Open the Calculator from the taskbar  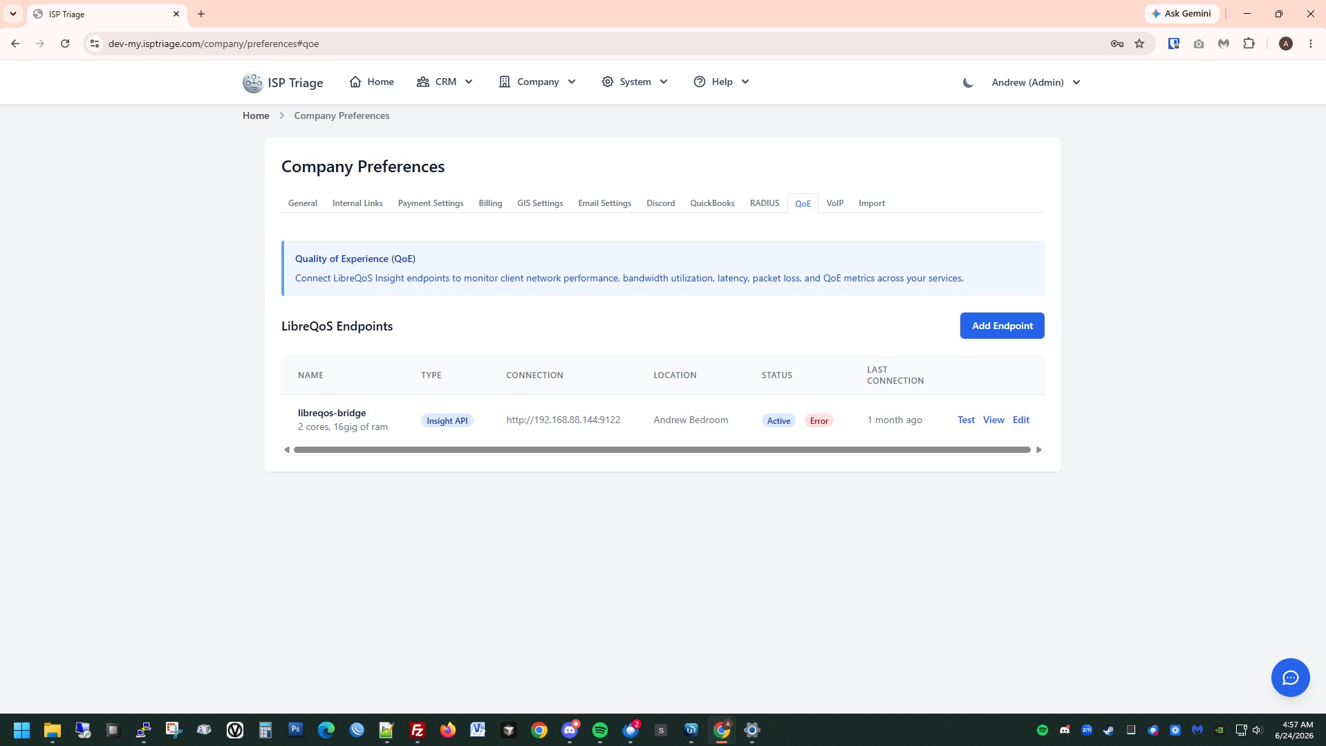click(x=265, y=730)
